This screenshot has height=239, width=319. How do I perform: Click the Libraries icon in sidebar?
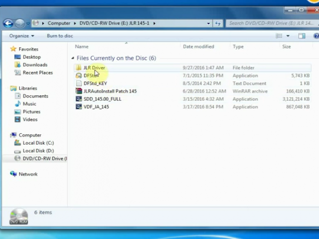click(13, 88)
